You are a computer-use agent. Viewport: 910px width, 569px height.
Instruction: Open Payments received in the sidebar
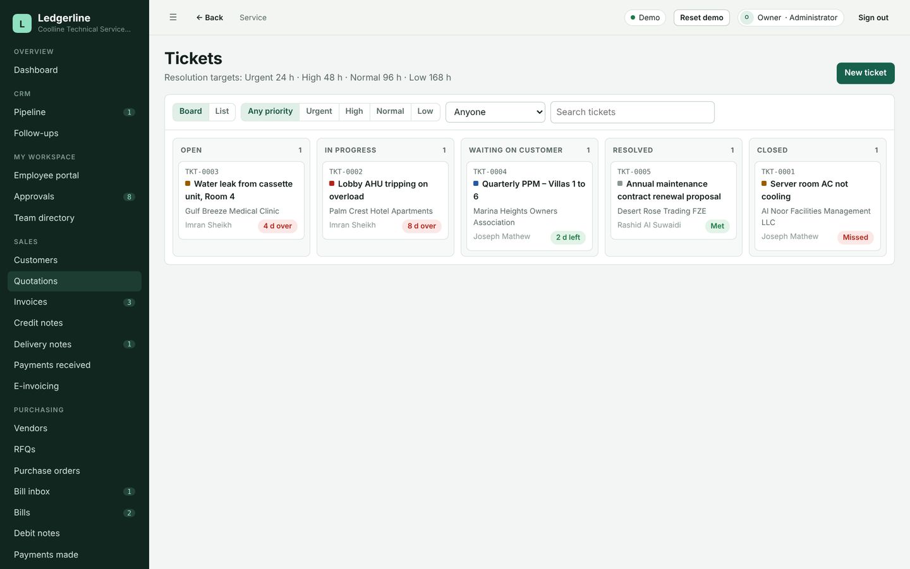(x=75, y=365)
